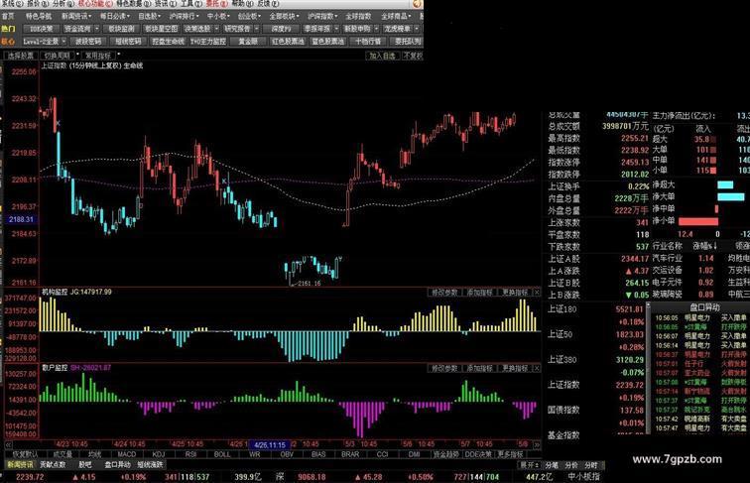The width and height of the screenshot is (750, 483).
Task: Click the 选择股票 button
Action: click(x=21, y=56)
